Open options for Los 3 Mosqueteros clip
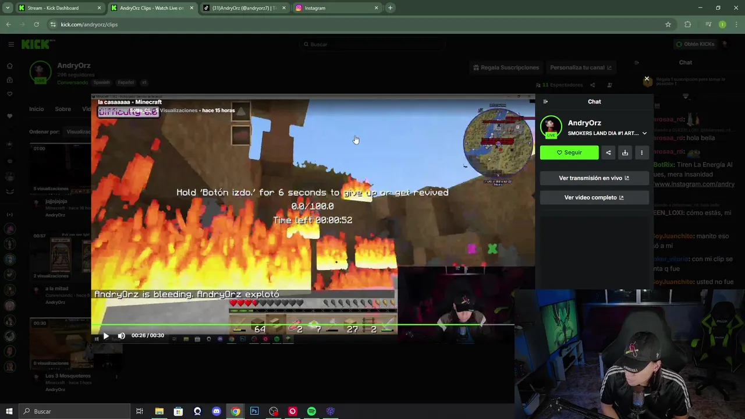 tap(116, 377)
